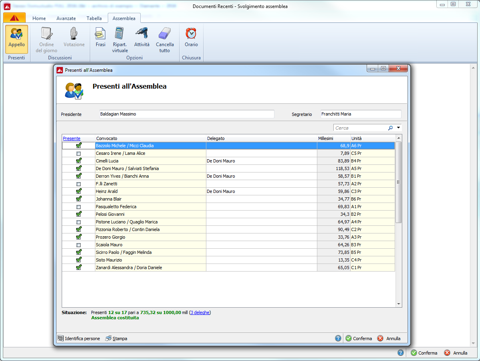Sort by Presente column header
Viewport: 480px width, 361px height.
(71, 138)
